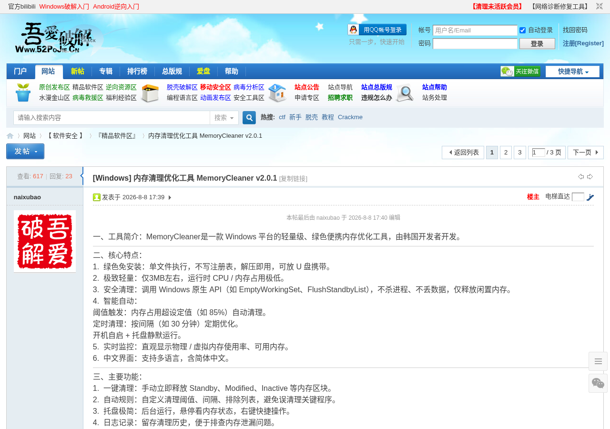610x429 pixels.
Task: Open the 帮助 tab
Action: click(232, 71)
